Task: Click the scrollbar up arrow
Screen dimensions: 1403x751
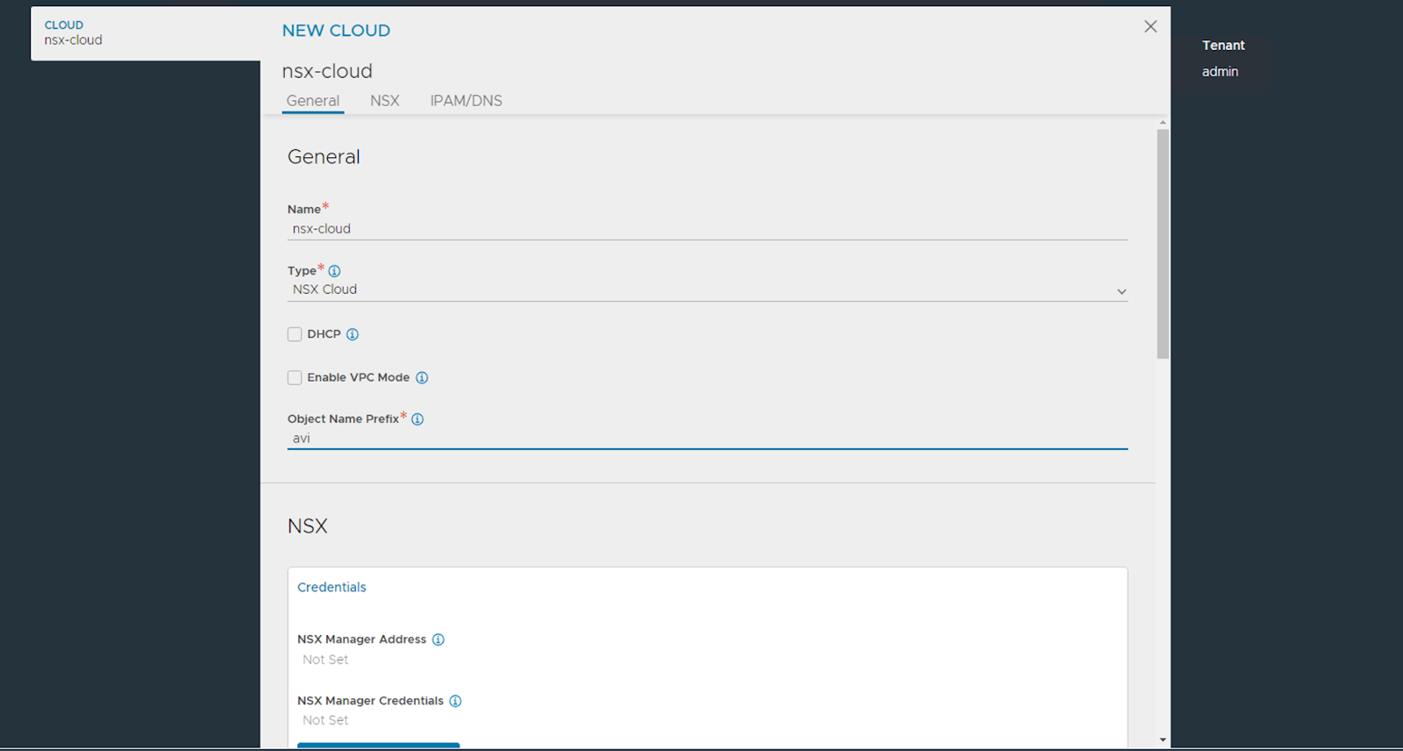Action: pos(1163,123)
